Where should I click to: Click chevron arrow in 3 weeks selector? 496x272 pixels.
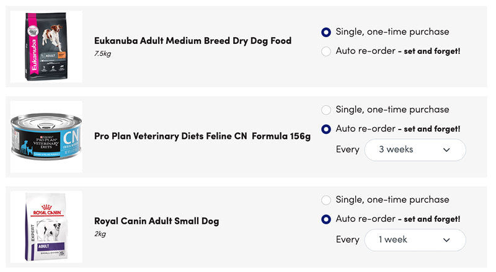pos(446,150)
